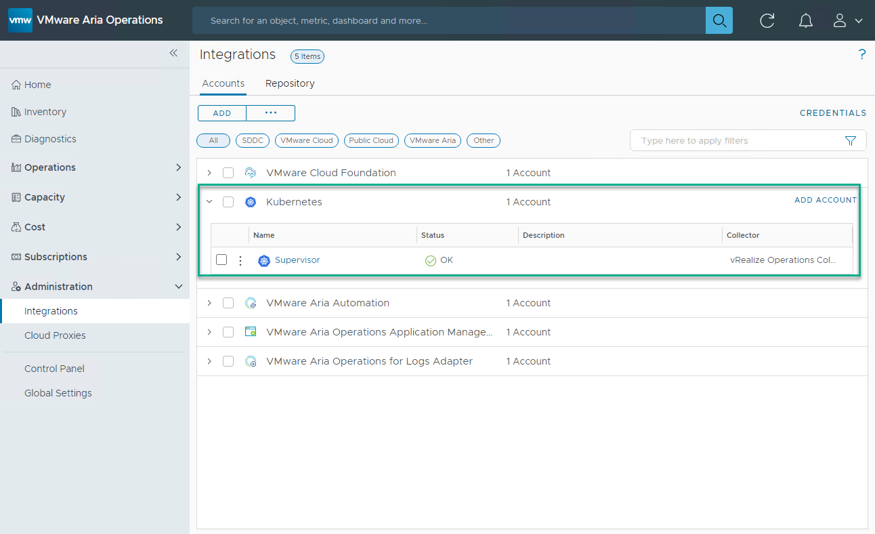Open the help question mark icon

pyautogui.click(x=861, y=55)
